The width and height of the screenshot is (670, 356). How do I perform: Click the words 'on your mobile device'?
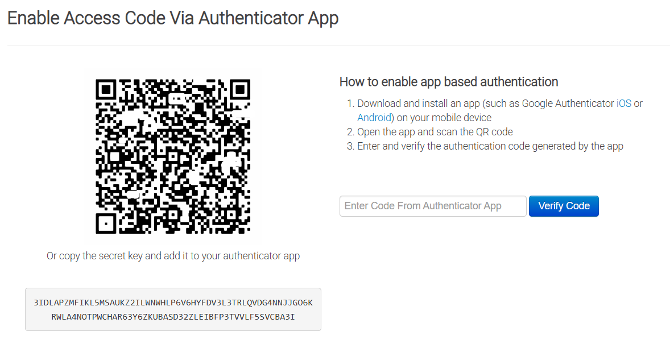click(444, 118)
